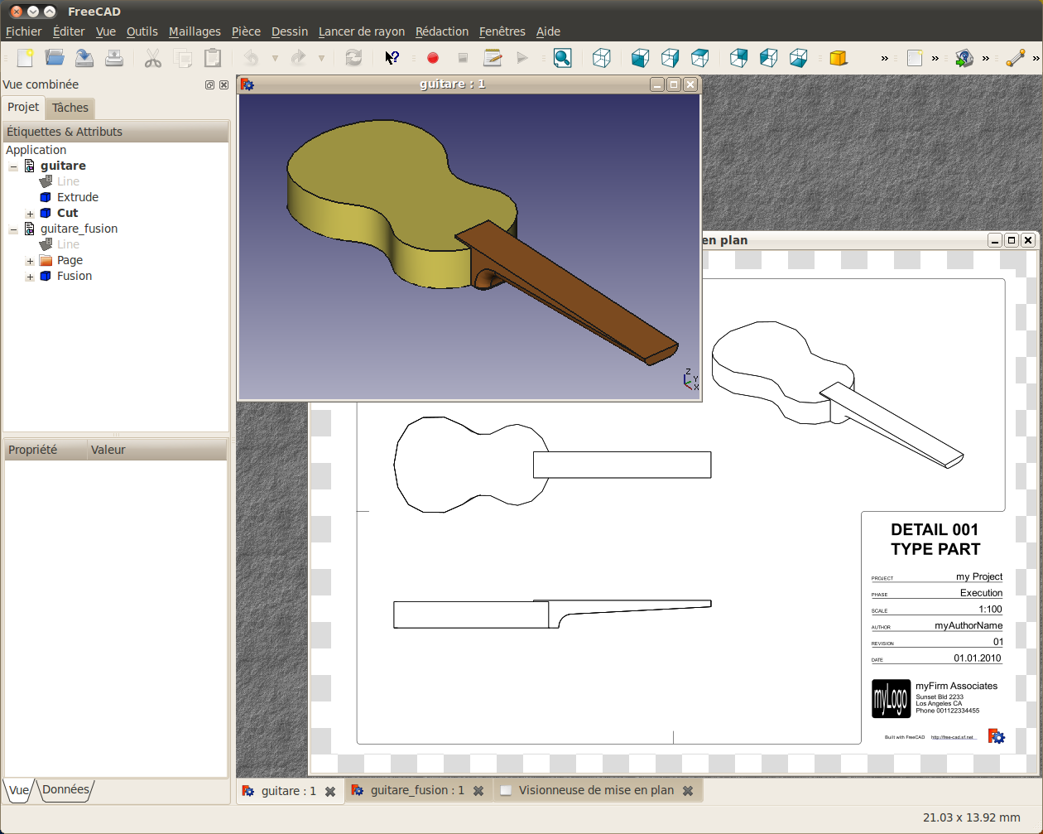Click the Valeur column header
1043x834 pixels.
157,450
